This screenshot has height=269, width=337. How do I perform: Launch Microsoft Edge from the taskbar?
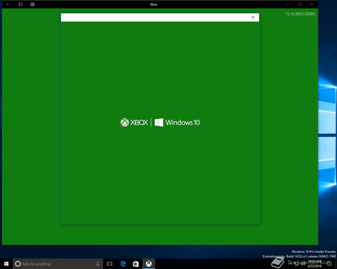[x=123, y=264]
